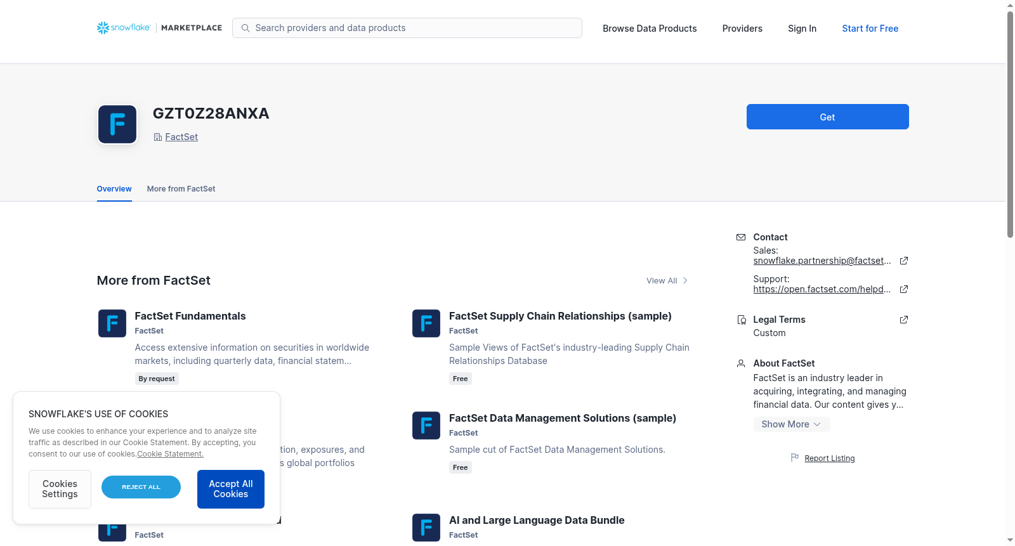Click the building icon beside FactSet link
Image resolution: width=1015 pixels, height=546 pixels.
(x=158, y=137)
